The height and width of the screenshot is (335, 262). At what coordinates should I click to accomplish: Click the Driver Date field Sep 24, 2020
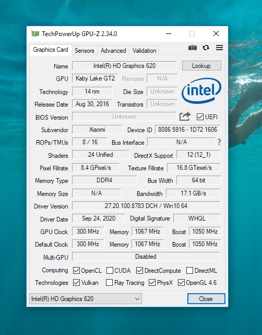(x=99, y=218)
